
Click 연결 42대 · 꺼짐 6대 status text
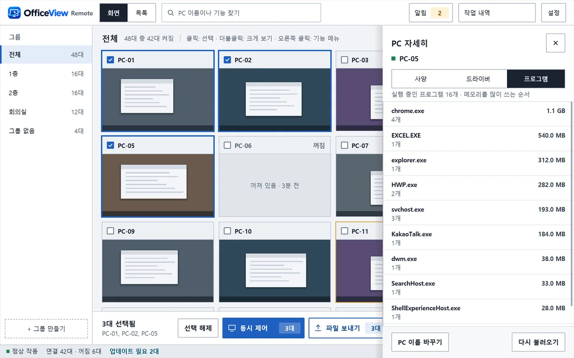click(x=74, y=351)
